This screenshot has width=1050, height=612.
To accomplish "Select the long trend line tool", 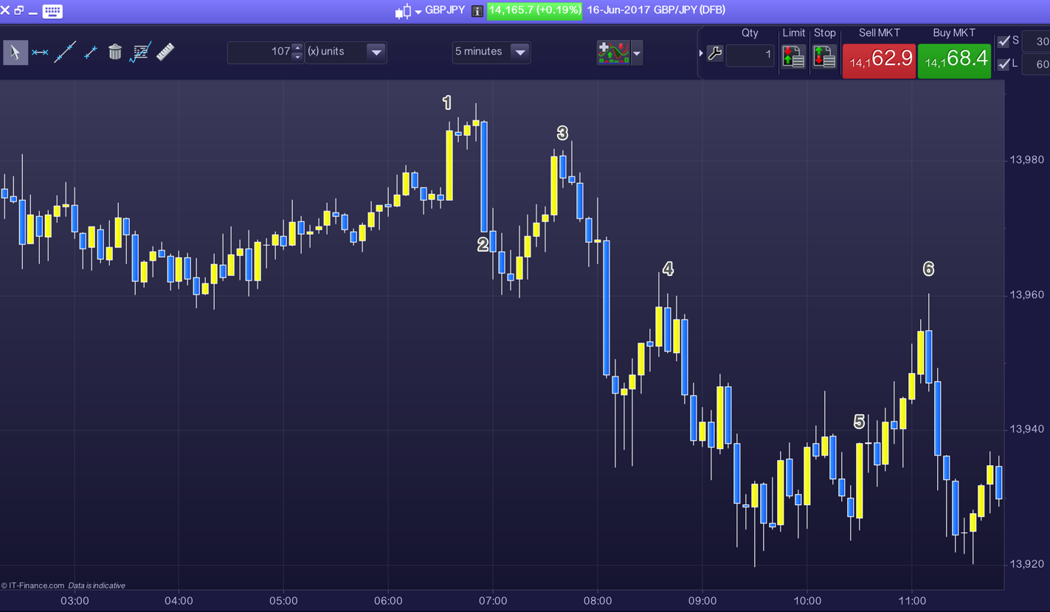I will (x=65, y=52).
